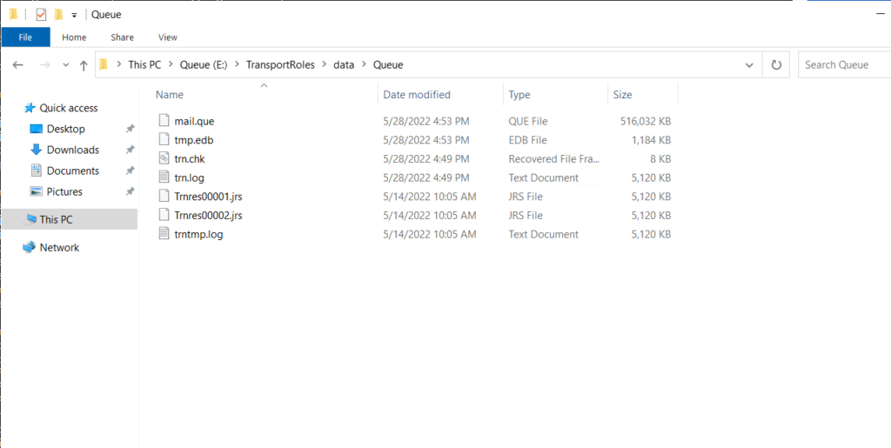Open the Share ribbon tab

pos(122,37)
